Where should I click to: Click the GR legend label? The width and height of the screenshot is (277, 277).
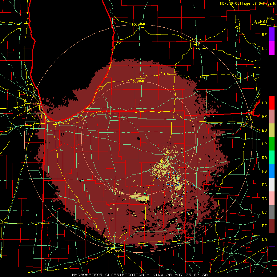(x=264, y=117)
